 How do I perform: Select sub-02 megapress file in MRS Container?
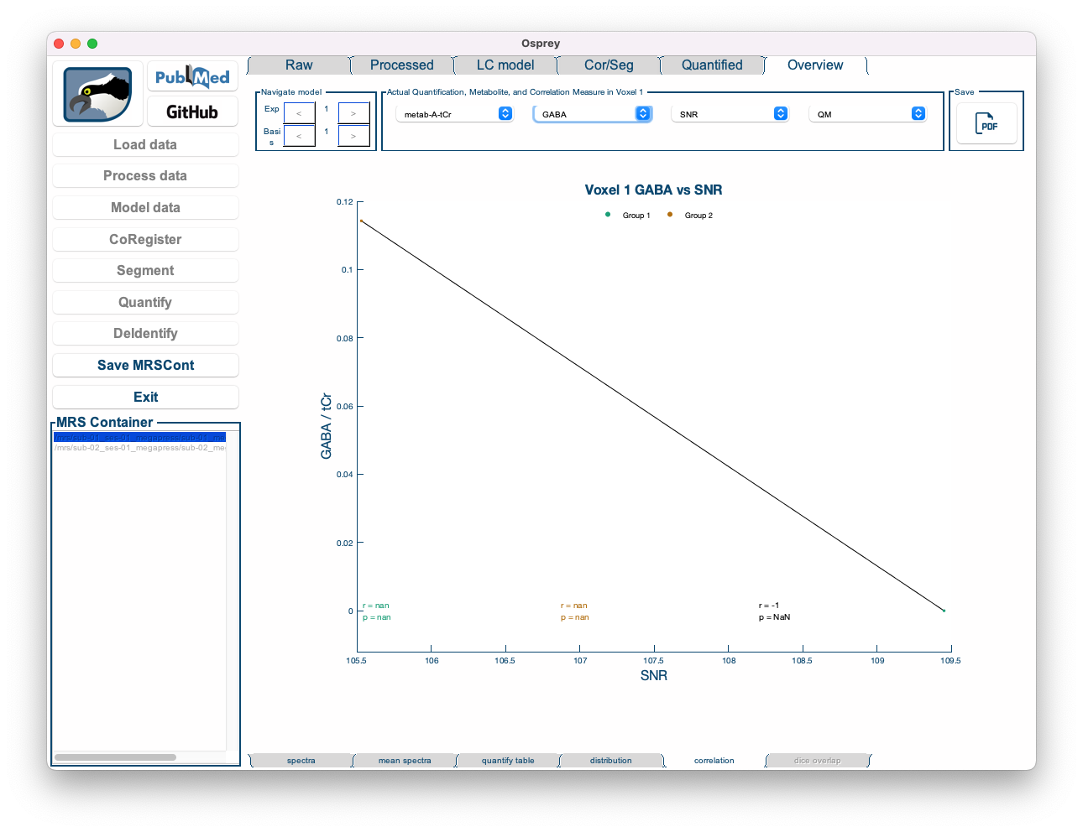139,448
